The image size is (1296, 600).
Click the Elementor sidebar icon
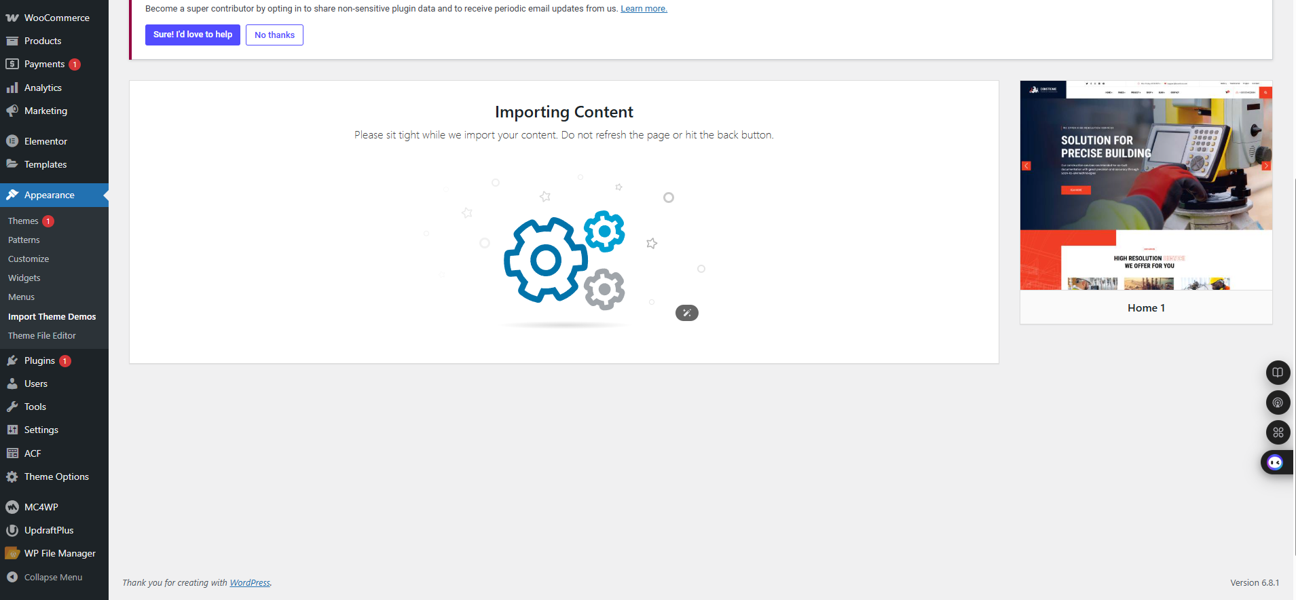12,141
